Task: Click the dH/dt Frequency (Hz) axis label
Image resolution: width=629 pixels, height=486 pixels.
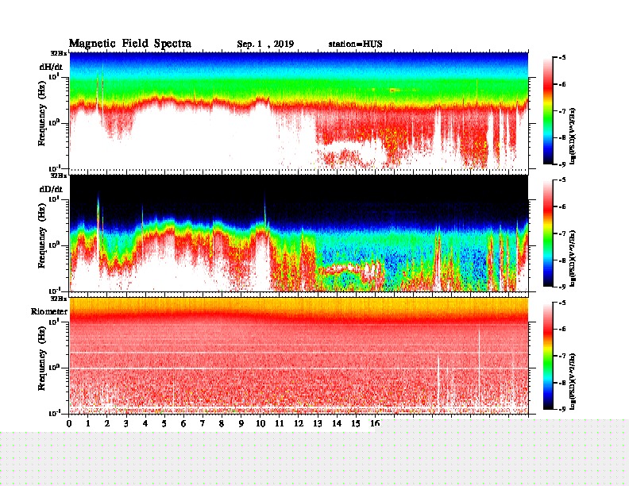Action: tap(42, 114)
